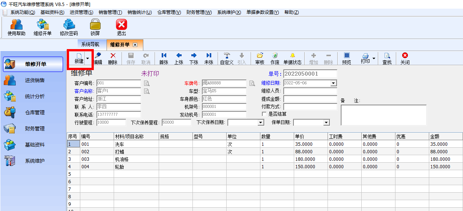Open the 维修日期 date dropdown
Image resolution: width=463 pixels, height=211 pixels.
[x=334, y=83]
